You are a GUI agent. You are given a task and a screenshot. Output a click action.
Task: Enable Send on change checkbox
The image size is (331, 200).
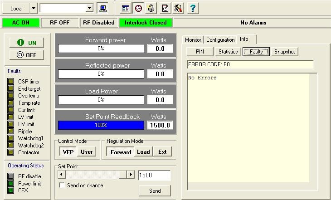62,185
